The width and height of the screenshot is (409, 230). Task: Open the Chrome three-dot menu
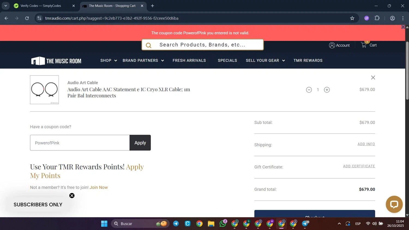point(403,18)
